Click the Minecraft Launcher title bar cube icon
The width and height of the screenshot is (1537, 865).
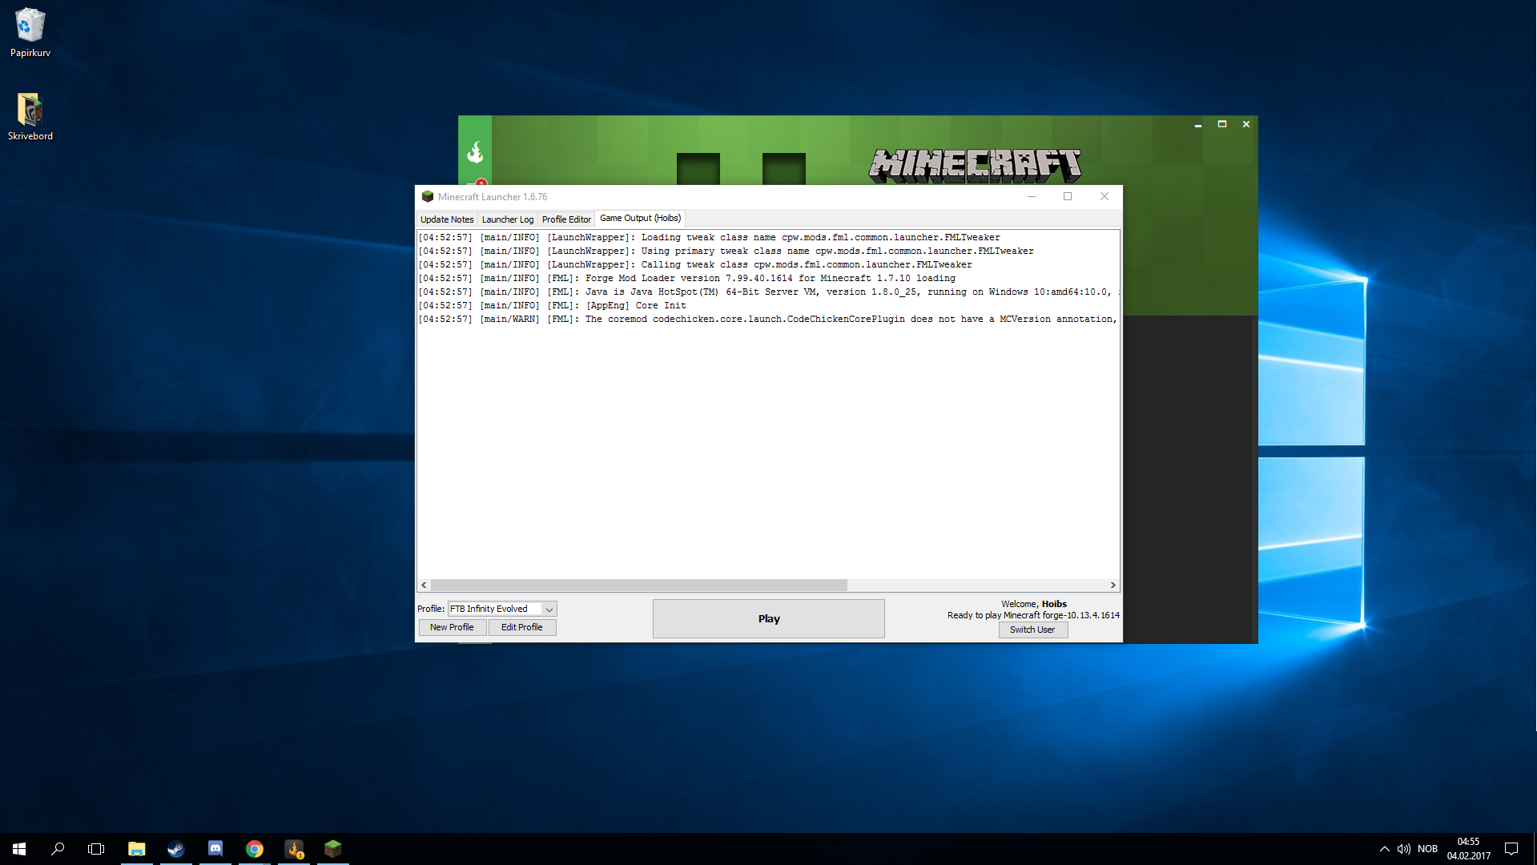pyautogui.click(x=428, y=196)
